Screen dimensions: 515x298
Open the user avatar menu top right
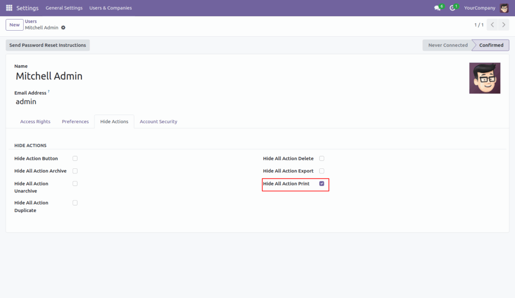(x=504, y=8)
